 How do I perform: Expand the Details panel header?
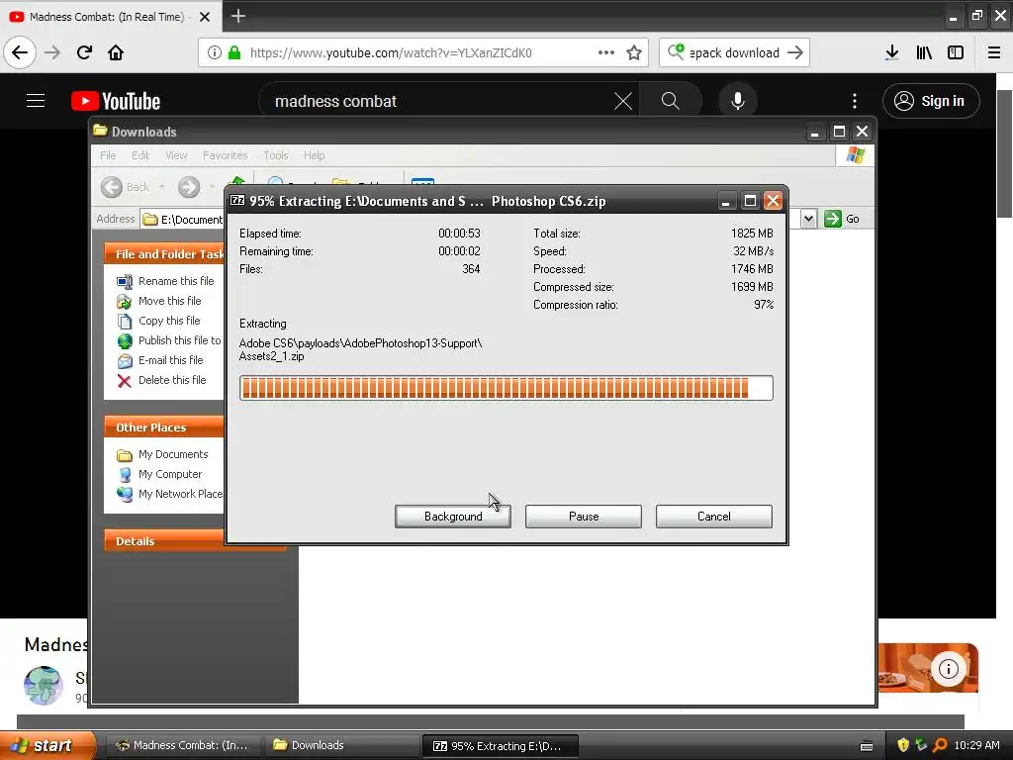click(164, 541)
